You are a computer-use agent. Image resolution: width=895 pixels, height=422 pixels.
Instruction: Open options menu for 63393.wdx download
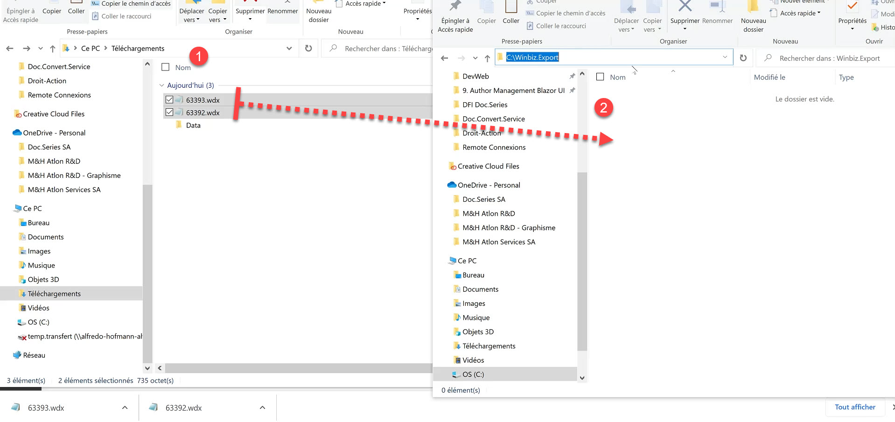click(x=125, y=408)
